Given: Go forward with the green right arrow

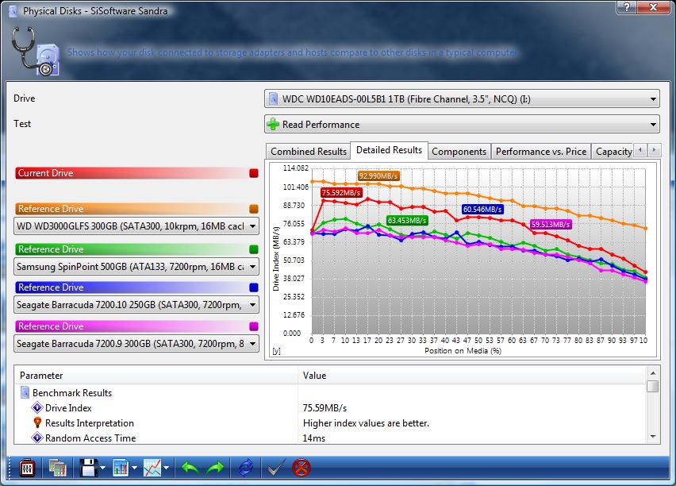Looking at the screenshot, I should tap(215, 468).
